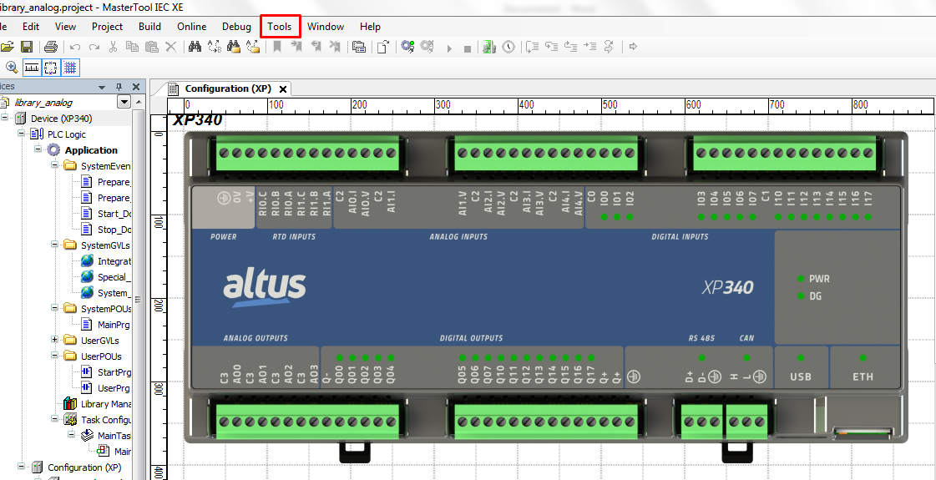This screenshot has height=480, width=936.
Task: Open the dropdown beside library_analog
Action: [x=124, y=102]
